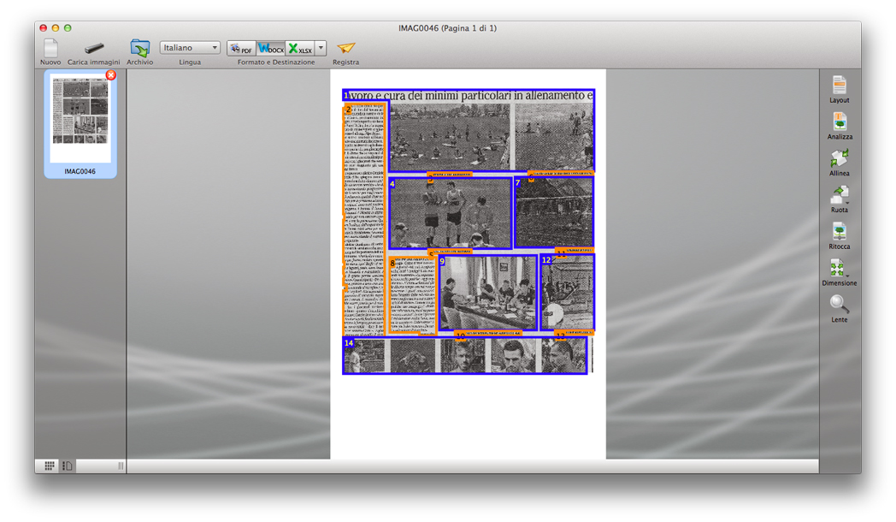Switch to grid thumbnail view
This screenshot has width=896, height=522.
pos(50,466)
